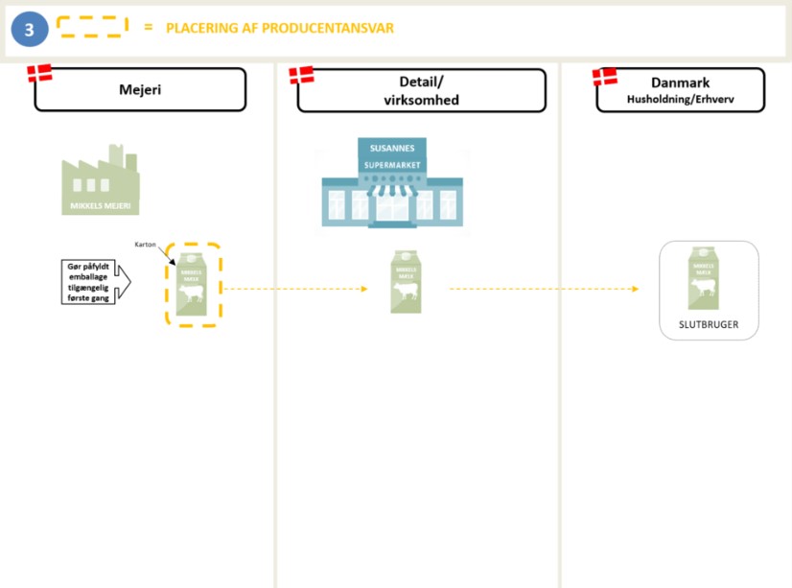The height and width of the screenshot is (588, 792).
Task: Select the Susannes Supermarket building icon
Action: coord(391,183)
